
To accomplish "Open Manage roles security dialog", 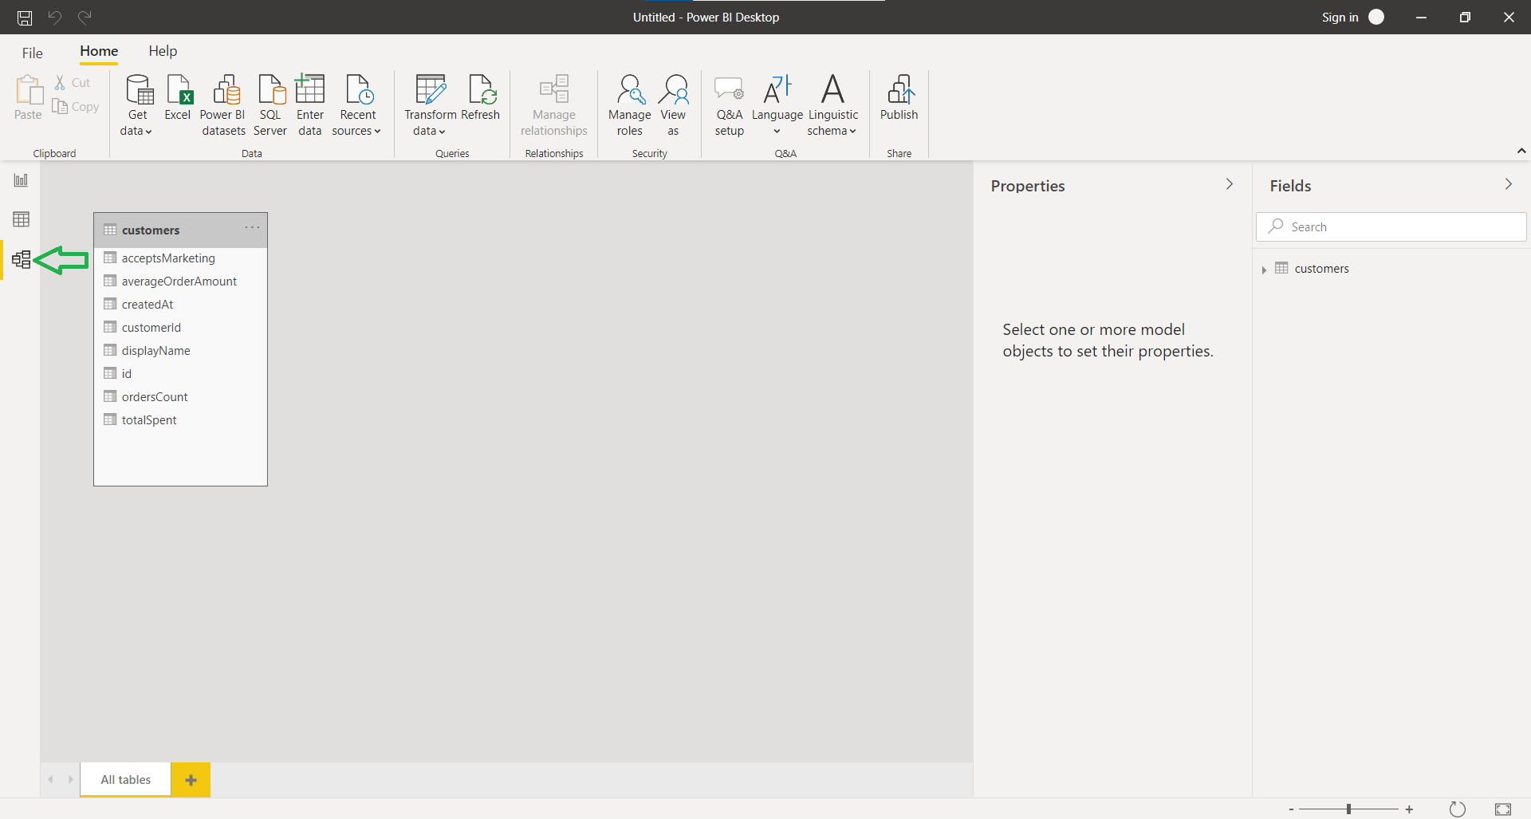I will (629, 104).
